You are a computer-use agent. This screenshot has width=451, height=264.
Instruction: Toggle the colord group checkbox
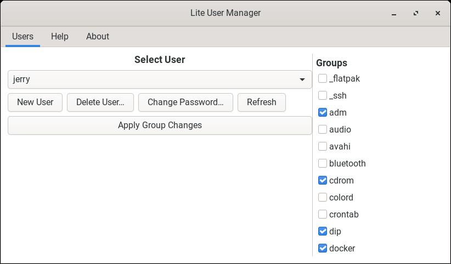coord(323,198)
